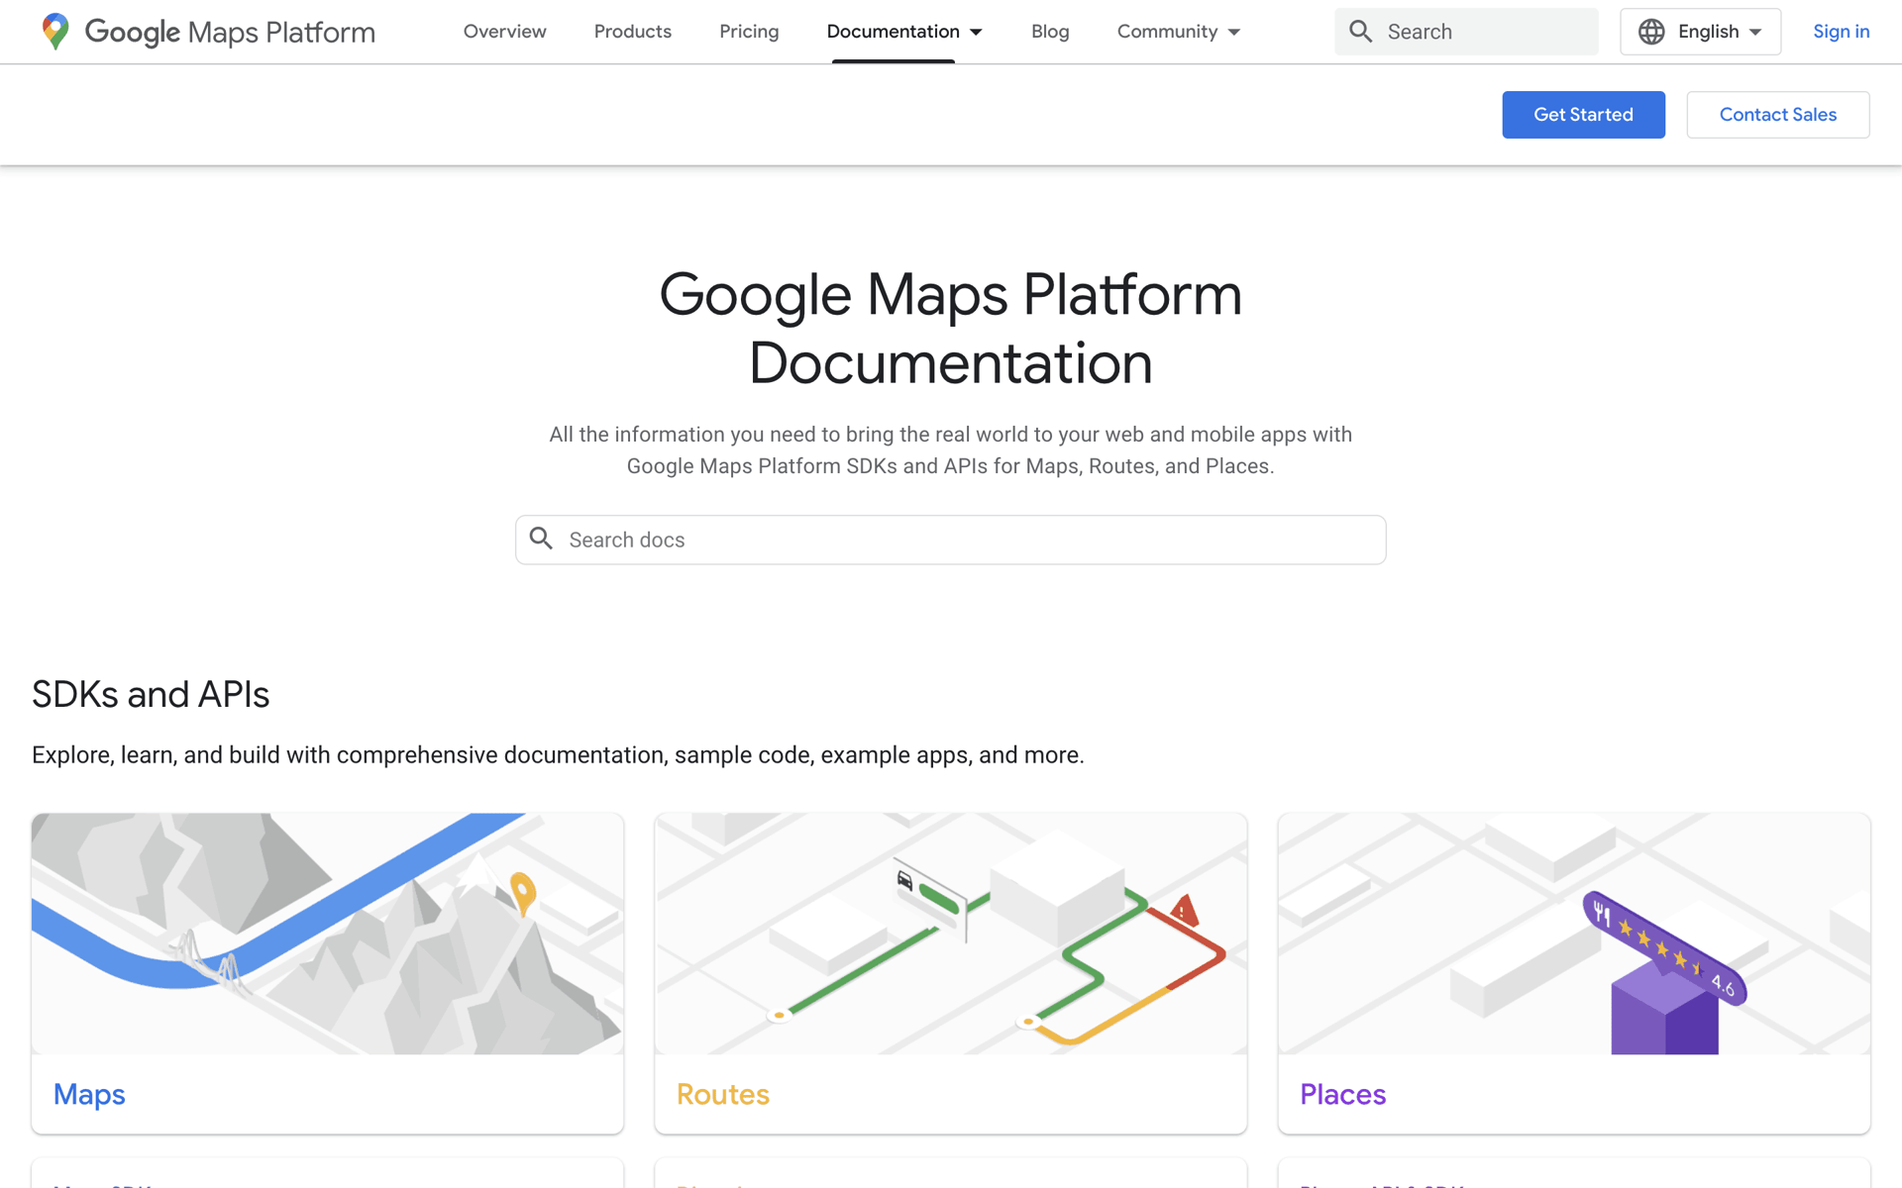The width and height of the screenshot is (1902, 1188).
Task: Select the Documentation tab
Action: click(894, 32)
